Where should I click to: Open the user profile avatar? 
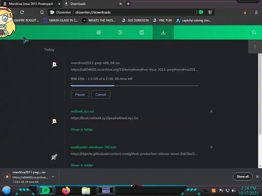[245, 12]
